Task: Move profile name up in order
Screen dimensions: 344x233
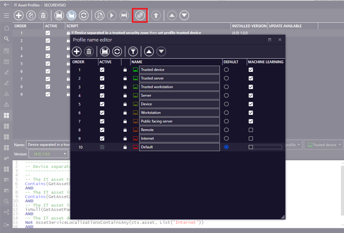Action: coord(149,51)
